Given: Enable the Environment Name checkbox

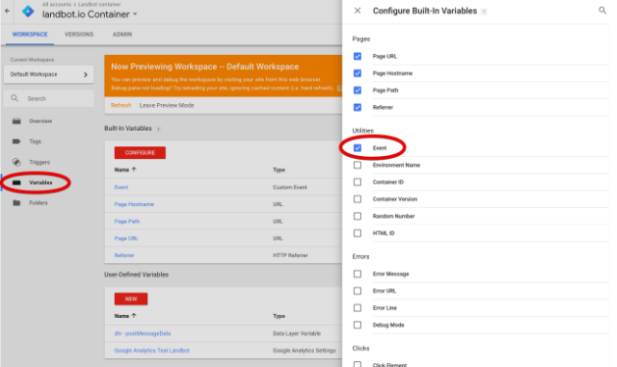Looking at the screenshot, I should click(x=357, y=165).
